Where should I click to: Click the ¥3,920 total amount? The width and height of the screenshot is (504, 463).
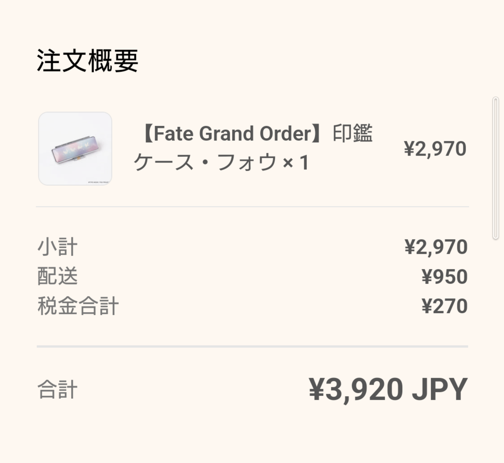(x=356, y=389)
